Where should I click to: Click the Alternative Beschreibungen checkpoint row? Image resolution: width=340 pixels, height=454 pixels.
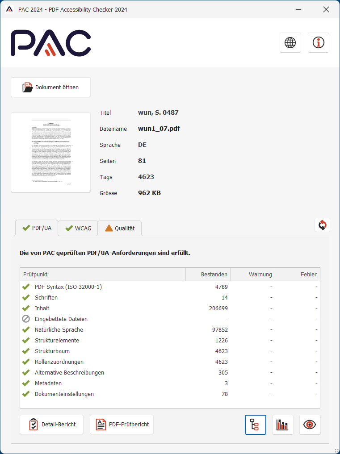tap(69, 372)
